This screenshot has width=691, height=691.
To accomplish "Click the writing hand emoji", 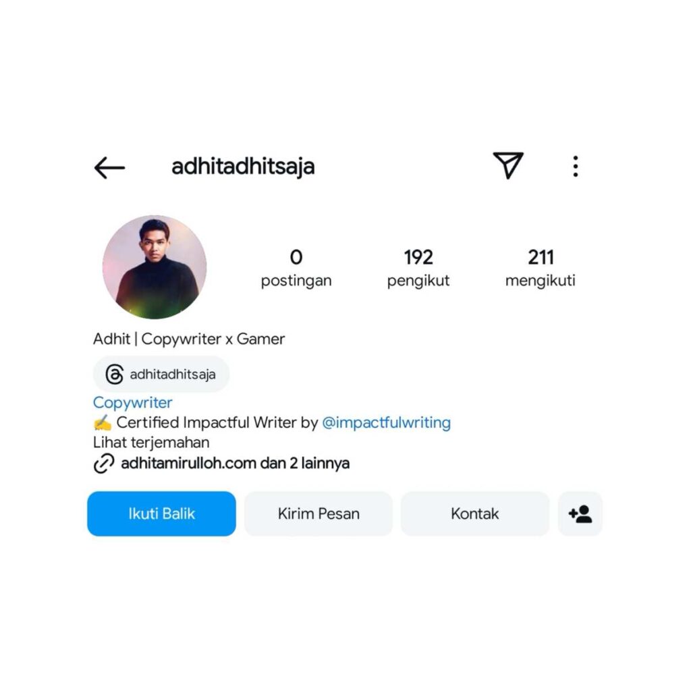I will tap(103, 422).
